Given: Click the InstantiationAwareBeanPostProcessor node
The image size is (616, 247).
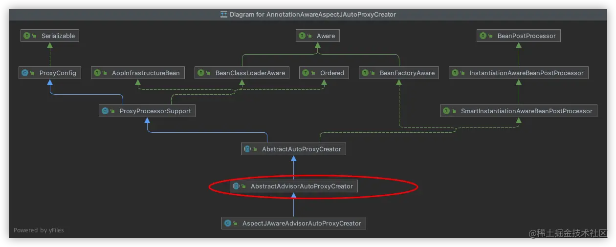Looking at the screenshot, I should pyautogui.click(x=519, y=73).
